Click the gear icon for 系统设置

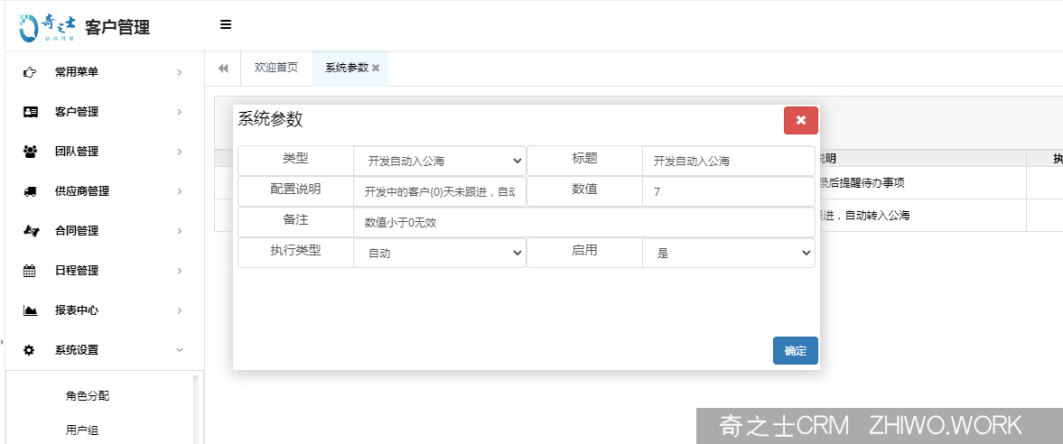tap(30, 350)
